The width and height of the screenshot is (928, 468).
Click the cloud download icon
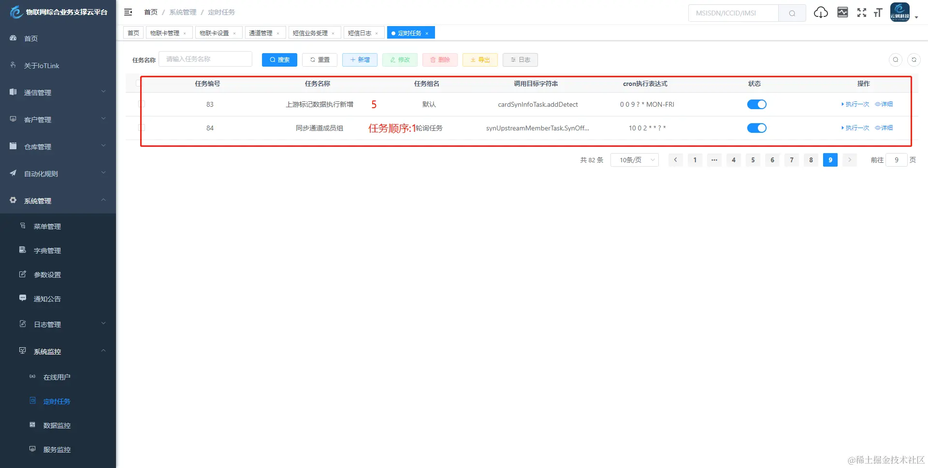(821, 13)
